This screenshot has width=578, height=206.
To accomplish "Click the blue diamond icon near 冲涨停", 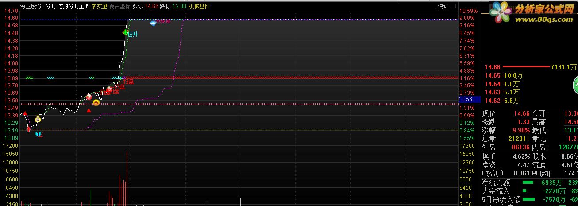I will (153, 23).
